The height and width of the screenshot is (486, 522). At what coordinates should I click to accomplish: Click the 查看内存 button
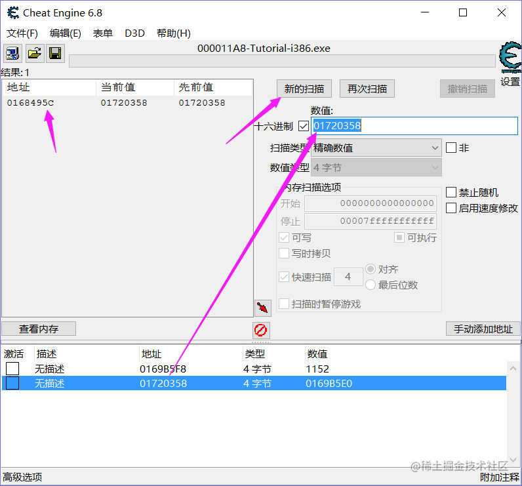click(39, 329)
